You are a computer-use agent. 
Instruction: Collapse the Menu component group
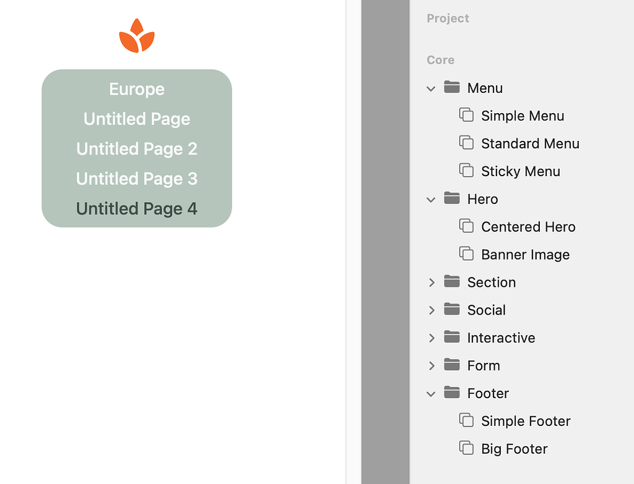431,88
